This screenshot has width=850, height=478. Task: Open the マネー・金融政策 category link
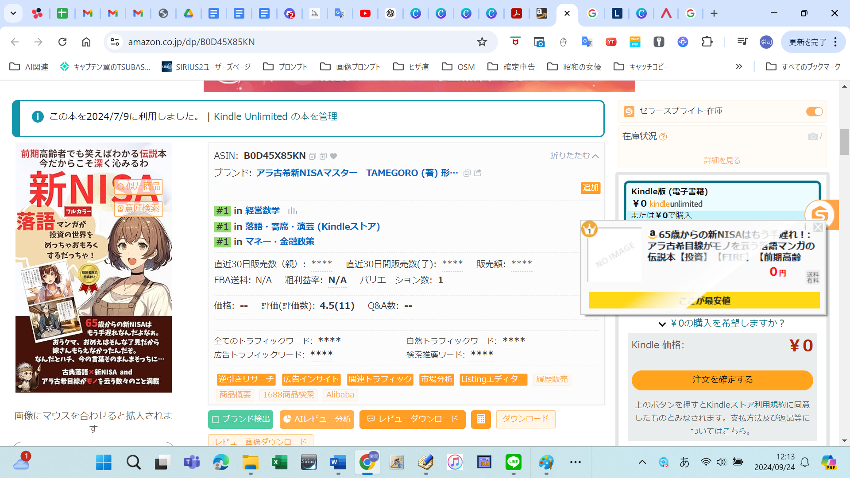click(x=280, y=242)
